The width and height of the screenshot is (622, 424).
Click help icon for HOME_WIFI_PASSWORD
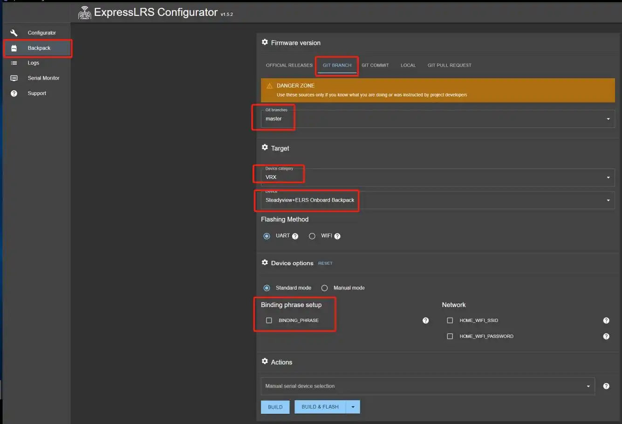coord(606,336)
